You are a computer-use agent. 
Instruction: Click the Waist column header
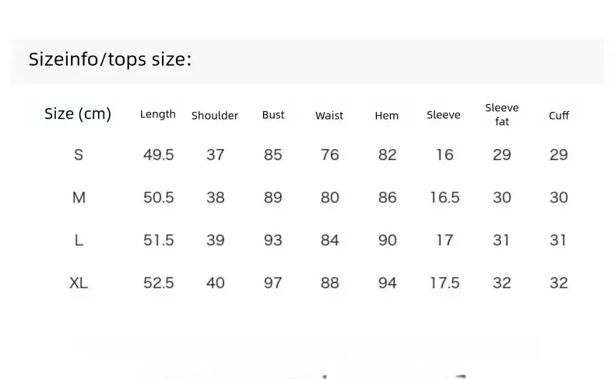[329, 116]
